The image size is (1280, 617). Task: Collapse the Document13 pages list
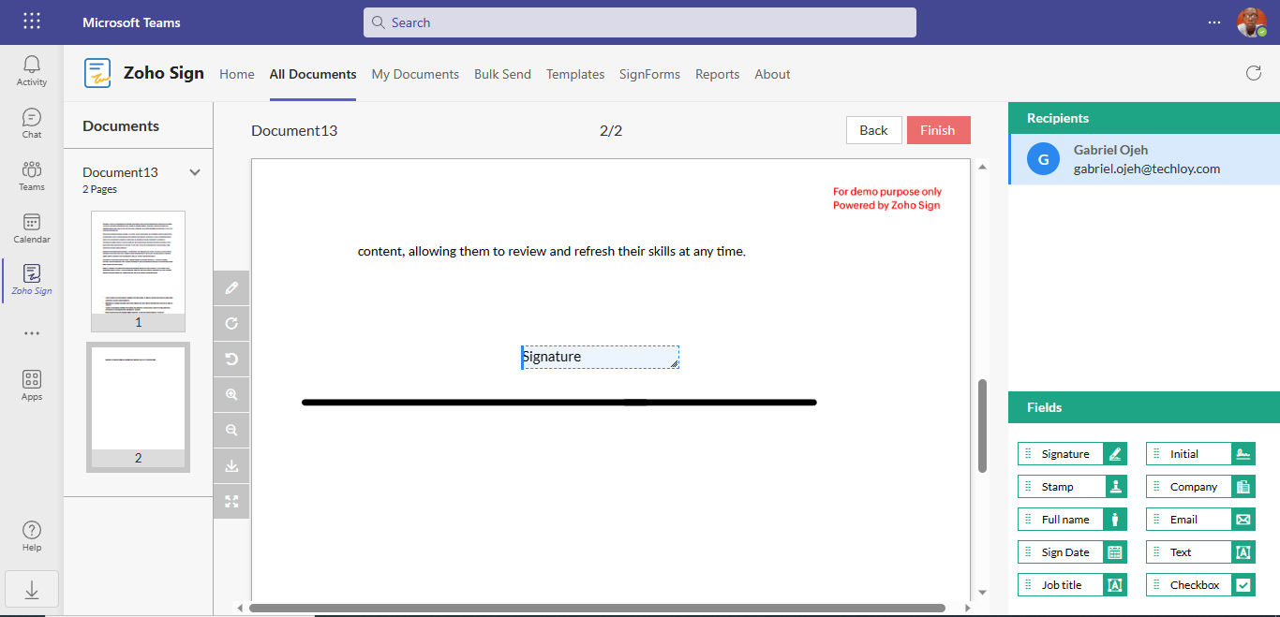195,172
